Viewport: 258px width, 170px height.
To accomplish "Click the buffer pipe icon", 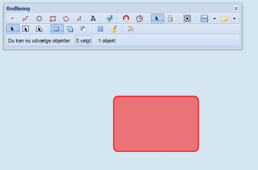I will coord(110,18).
